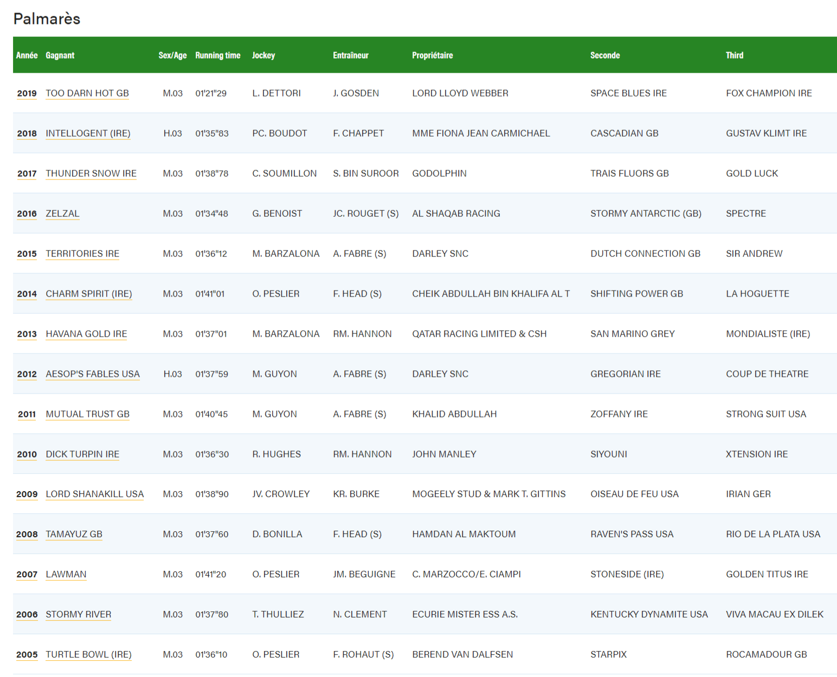
Task: Select owner LORD LLOYD WEBBER cell
Action: pyautogui.click(x=460, y=93)
